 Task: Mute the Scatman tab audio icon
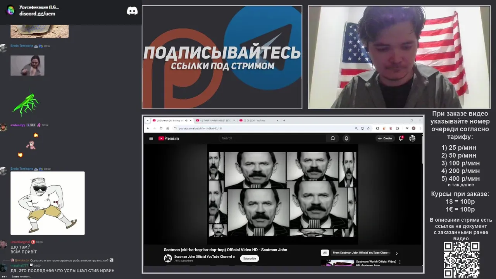[x=186, y=121]
